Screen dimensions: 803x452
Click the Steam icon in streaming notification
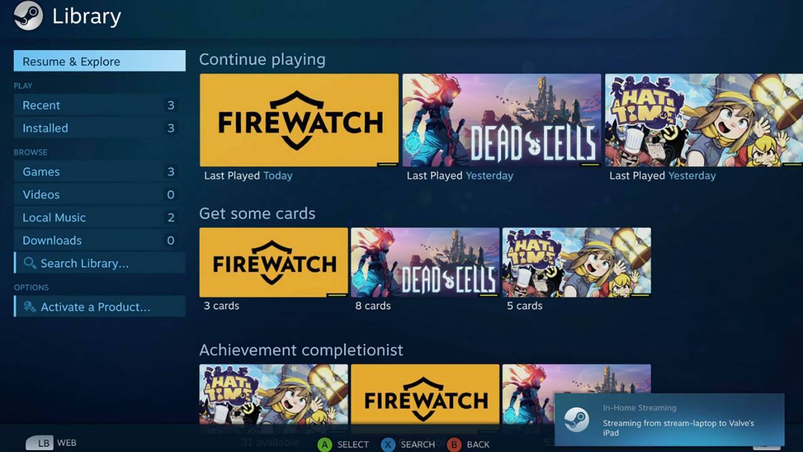[576, 420]
